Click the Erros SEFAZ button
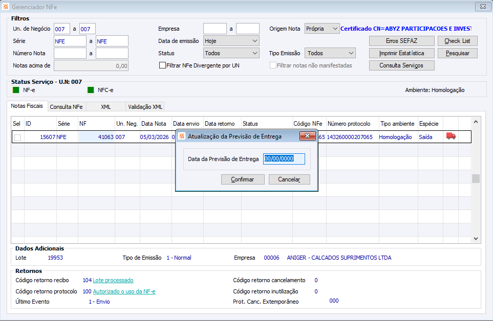Screen dimensions: 493x321 tap(401, 41)
